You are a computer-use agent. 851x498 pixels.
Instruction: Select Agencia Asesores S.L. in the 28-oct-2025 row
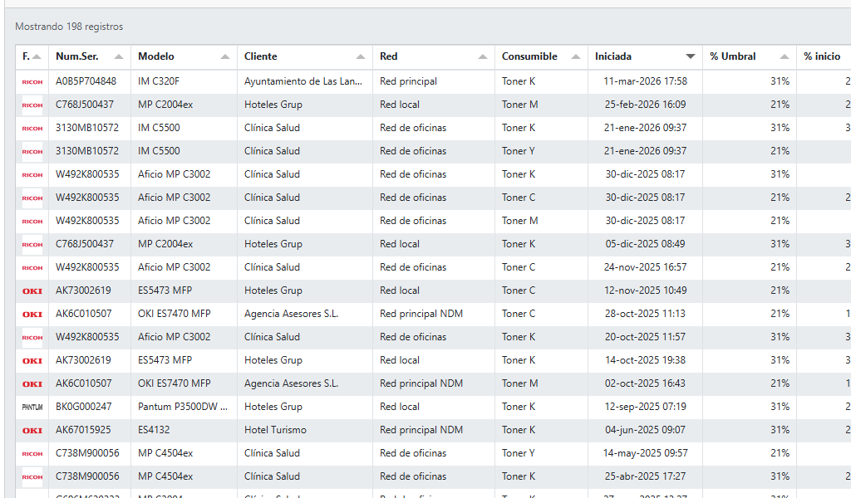tap(291, 314)
